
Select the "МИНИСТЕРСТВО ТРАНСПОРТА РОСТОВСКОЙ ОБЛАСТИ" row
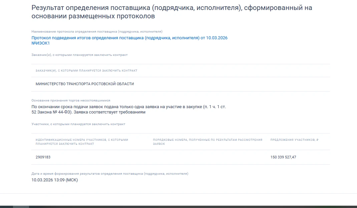click(x=85, y=84)
